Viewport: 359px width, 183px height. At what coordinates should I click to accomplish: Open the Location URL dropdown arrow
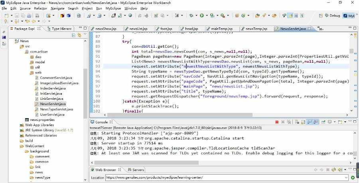(x=346, y=177)
